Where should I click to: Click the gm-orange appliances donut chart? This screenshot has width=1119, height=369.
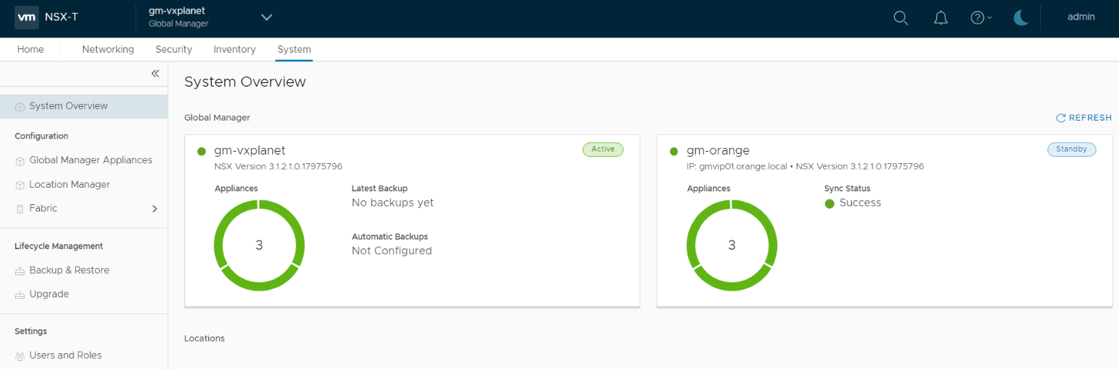click(x=732, y=245)
